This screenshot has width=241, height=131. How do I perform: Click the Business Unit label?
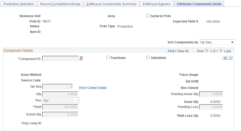tap(30, 16)
